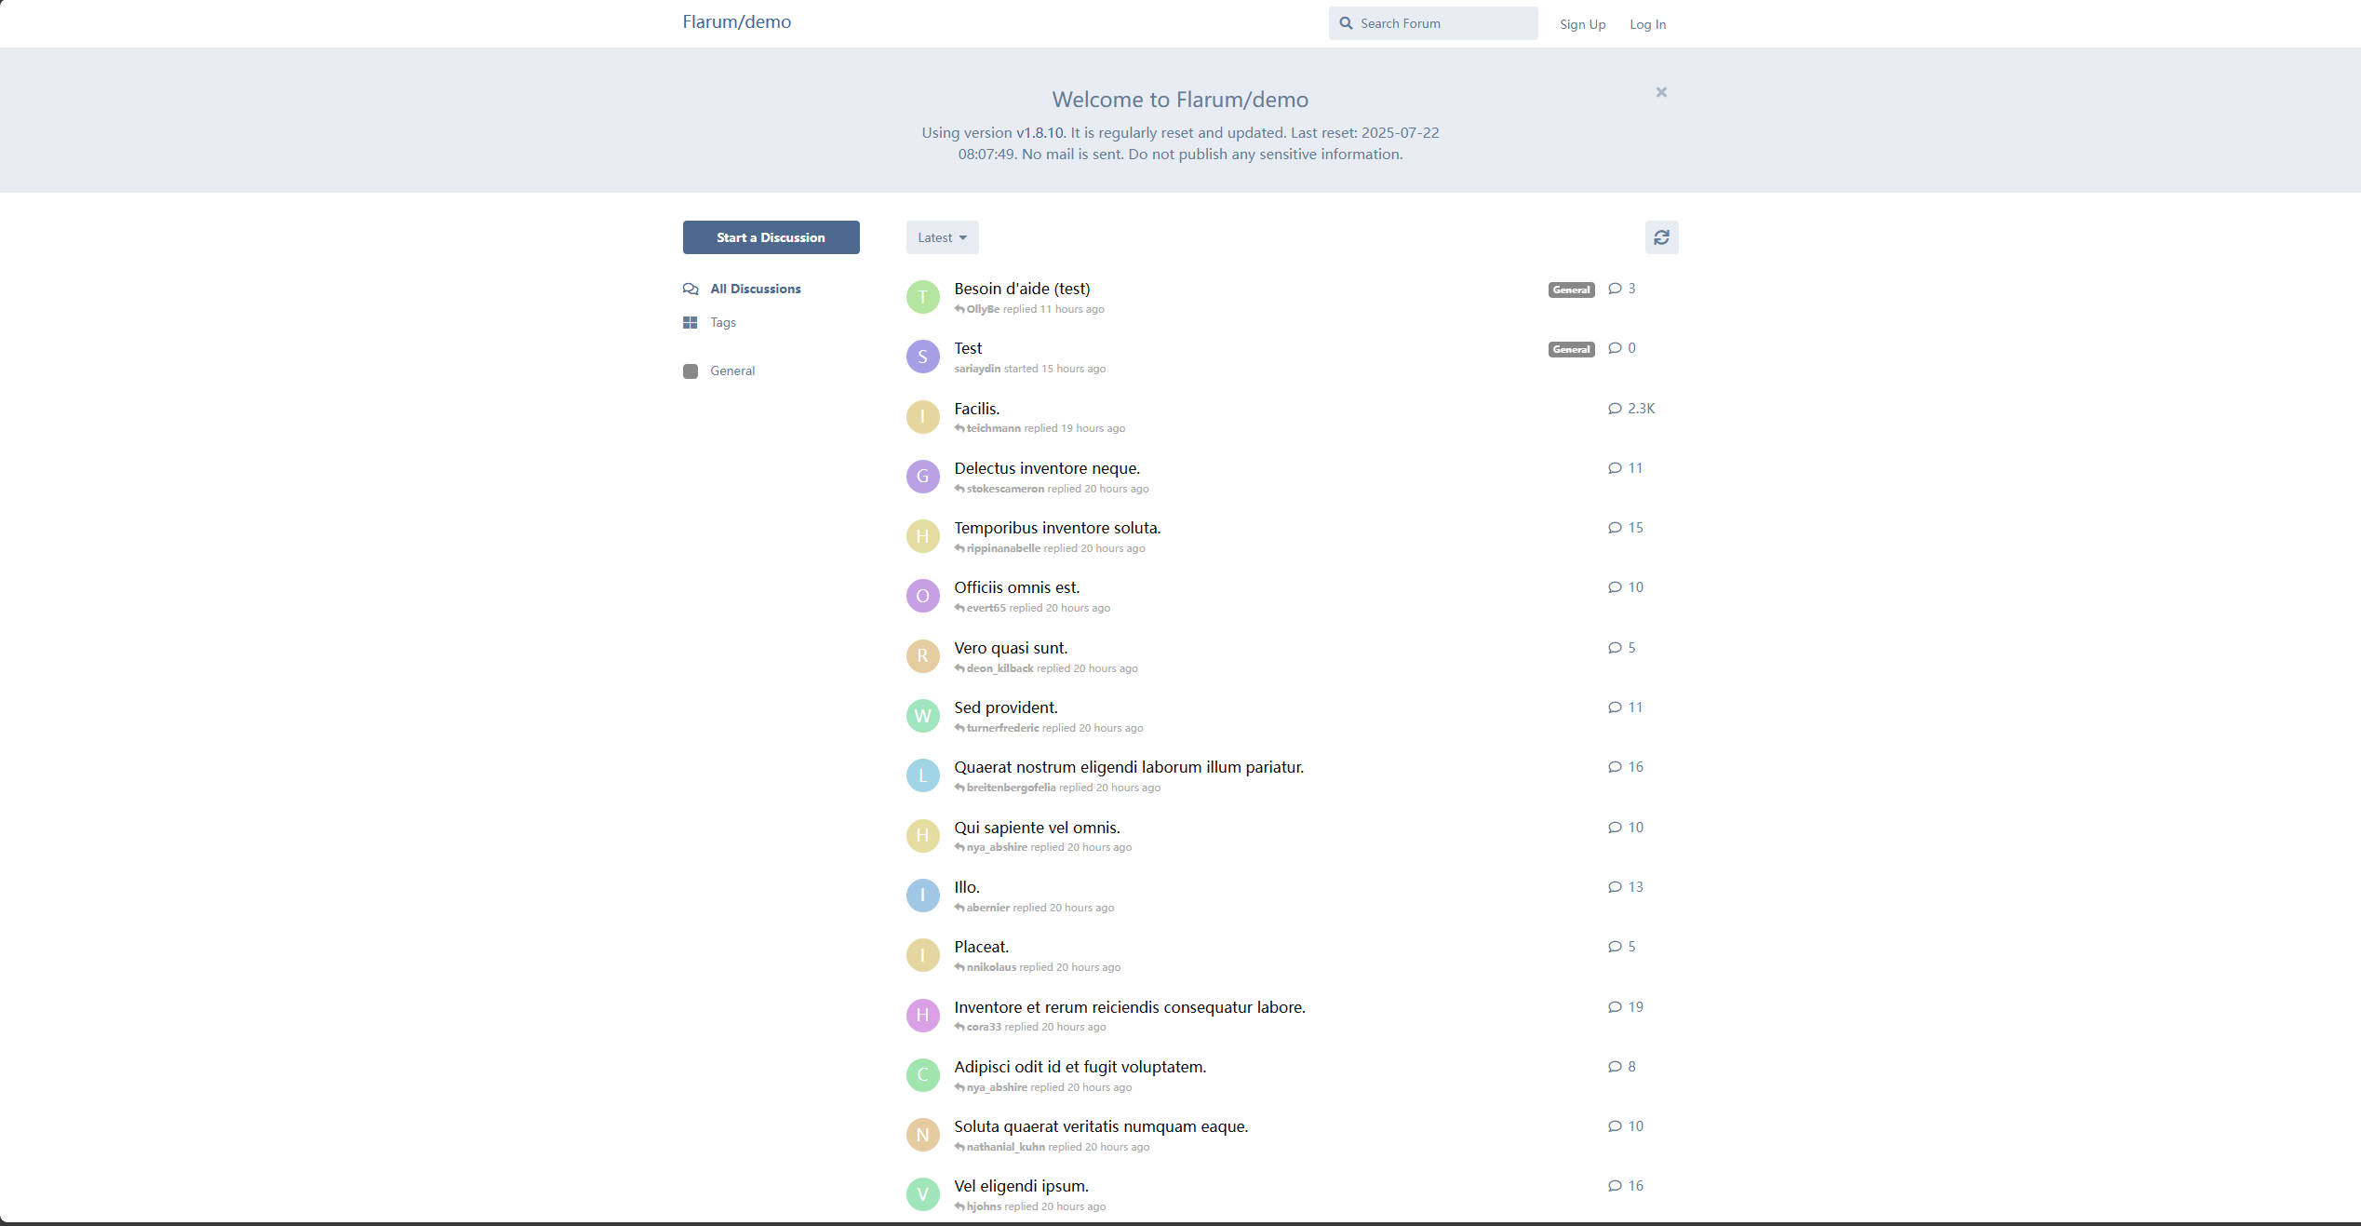Click reply count 8 on Adipisci odit id
This screenshot has width=2361, height=1226.
1622,1067
